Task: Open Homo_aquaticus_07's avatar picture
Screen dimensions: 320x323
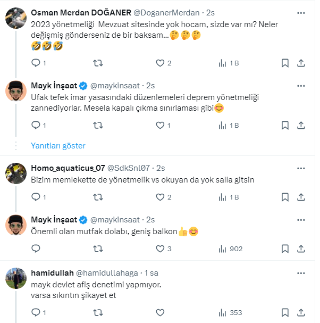Action: (x=16, y=173)
